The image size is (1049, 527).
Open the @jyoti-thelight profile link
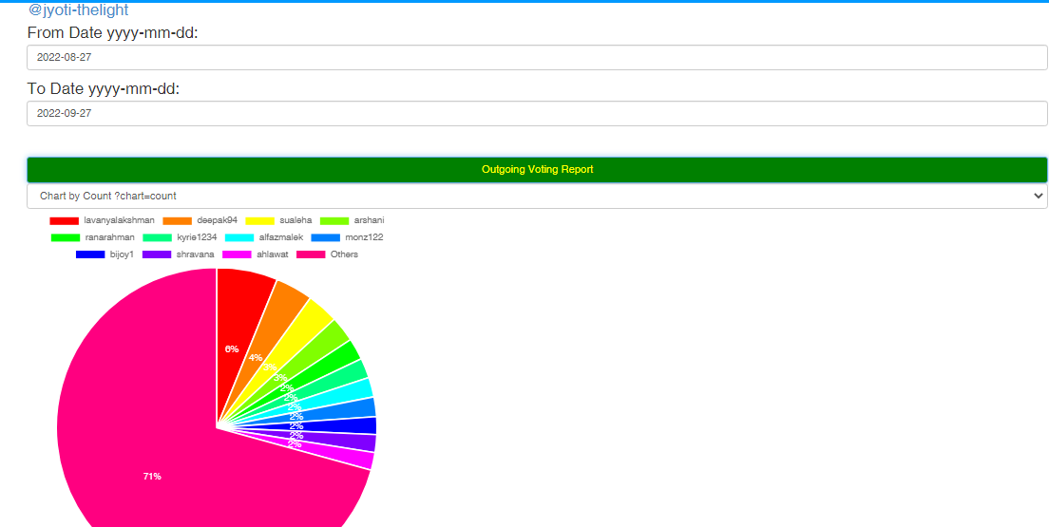[78, 10]
